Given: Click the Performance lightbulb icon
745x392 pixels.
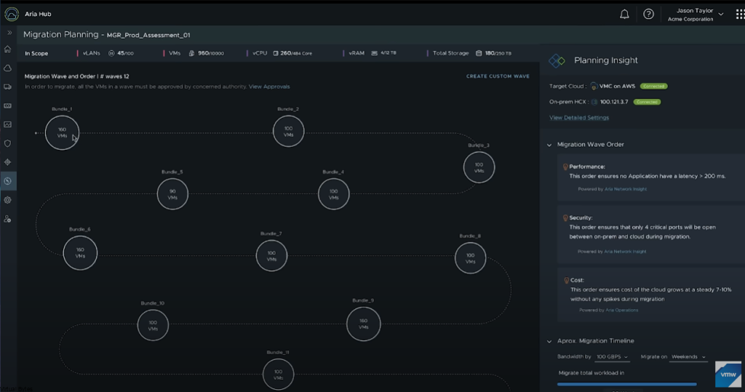Looking at the screenshot, I should 565,167.
